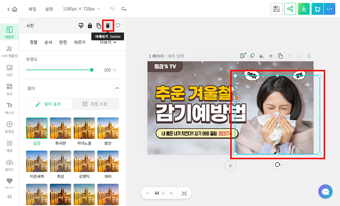
Task: Duplicate the selected photo
Action: (99, 25)
